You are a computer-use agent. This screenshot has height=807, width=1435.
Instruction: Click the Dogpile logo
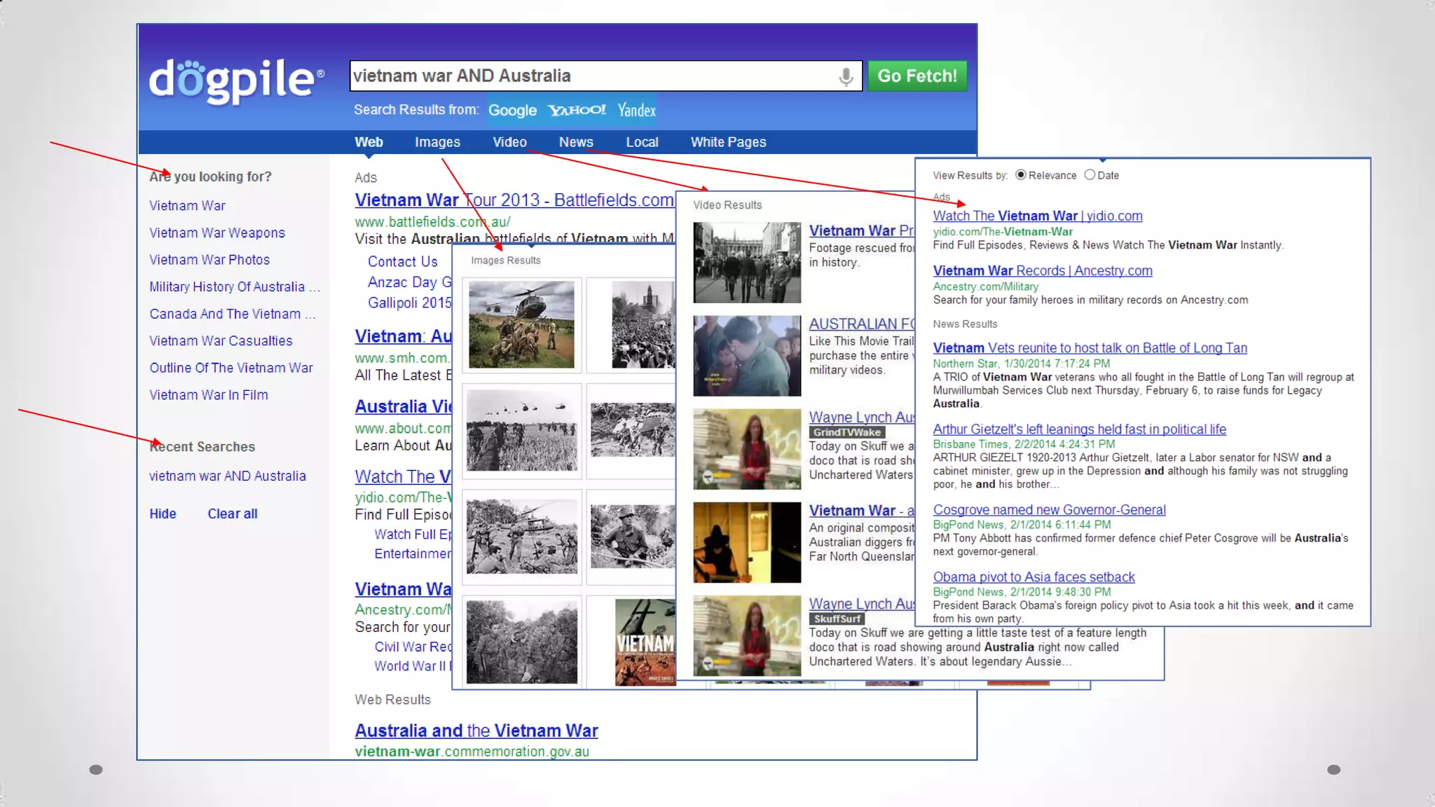236,79
